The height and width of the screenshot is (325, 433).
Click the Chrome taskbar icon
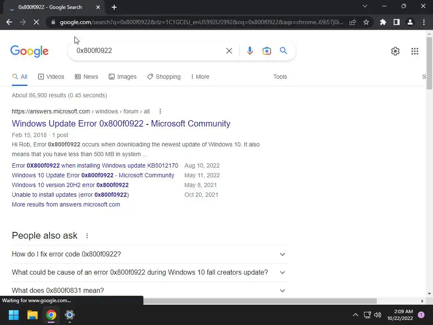[x=51, y=315]
